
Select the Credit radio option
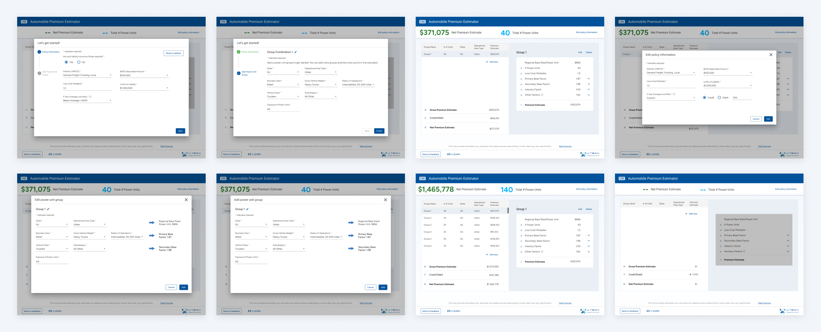point(705,97)
